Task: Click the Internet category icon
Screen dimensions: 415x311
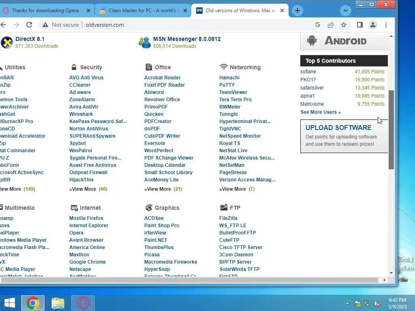Action: click(x=74, y=208)
